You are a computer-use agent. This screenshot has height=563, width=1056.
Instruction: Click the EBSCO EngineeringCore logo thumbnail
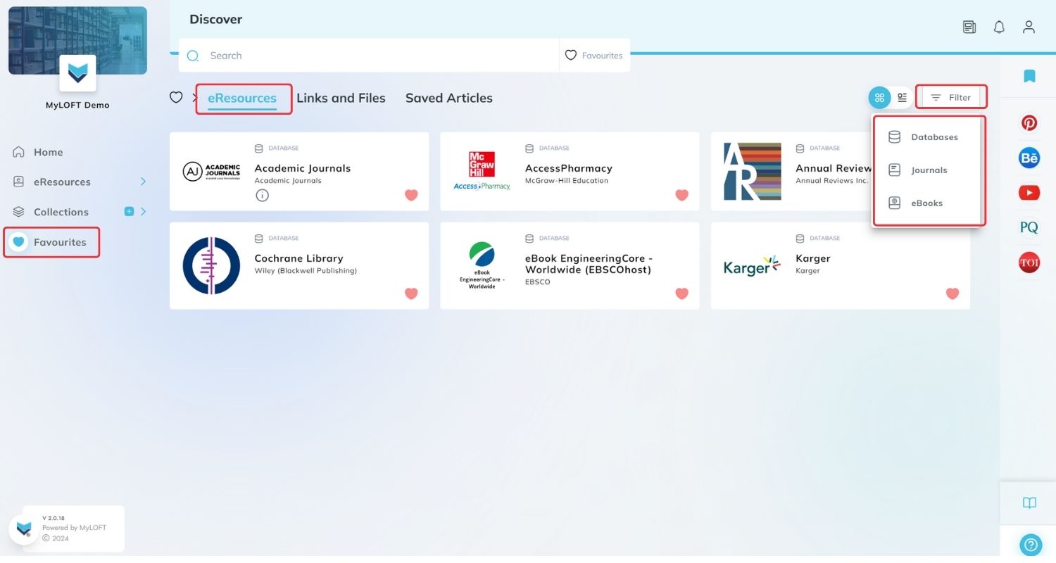point(482,265)
